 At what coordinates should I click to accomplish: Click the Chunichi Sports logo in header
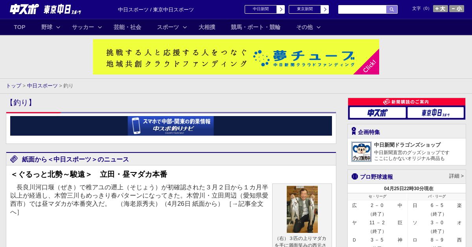24,9
